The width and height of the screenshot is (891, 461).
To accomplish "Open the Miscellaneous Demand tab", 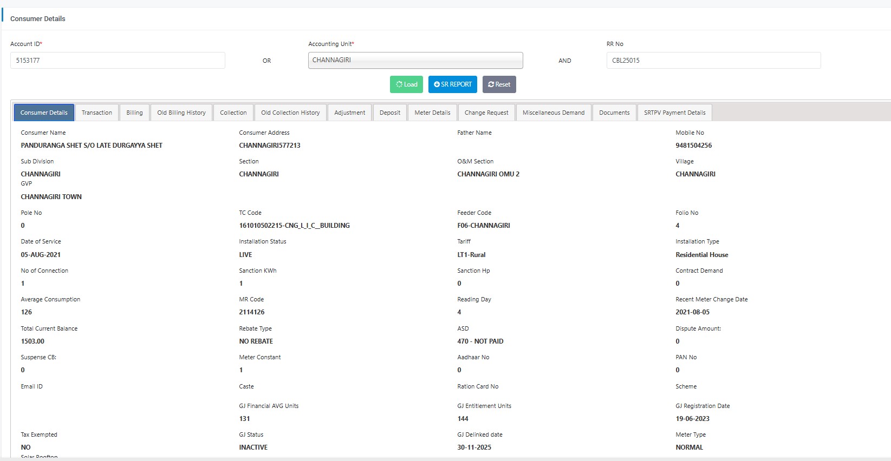I will pyautogui.click(x=553, y=113).
